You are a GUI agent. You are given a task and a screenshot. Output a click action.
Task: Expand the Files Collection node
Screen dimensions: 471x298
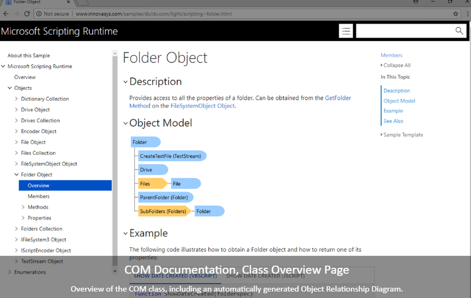16,153
